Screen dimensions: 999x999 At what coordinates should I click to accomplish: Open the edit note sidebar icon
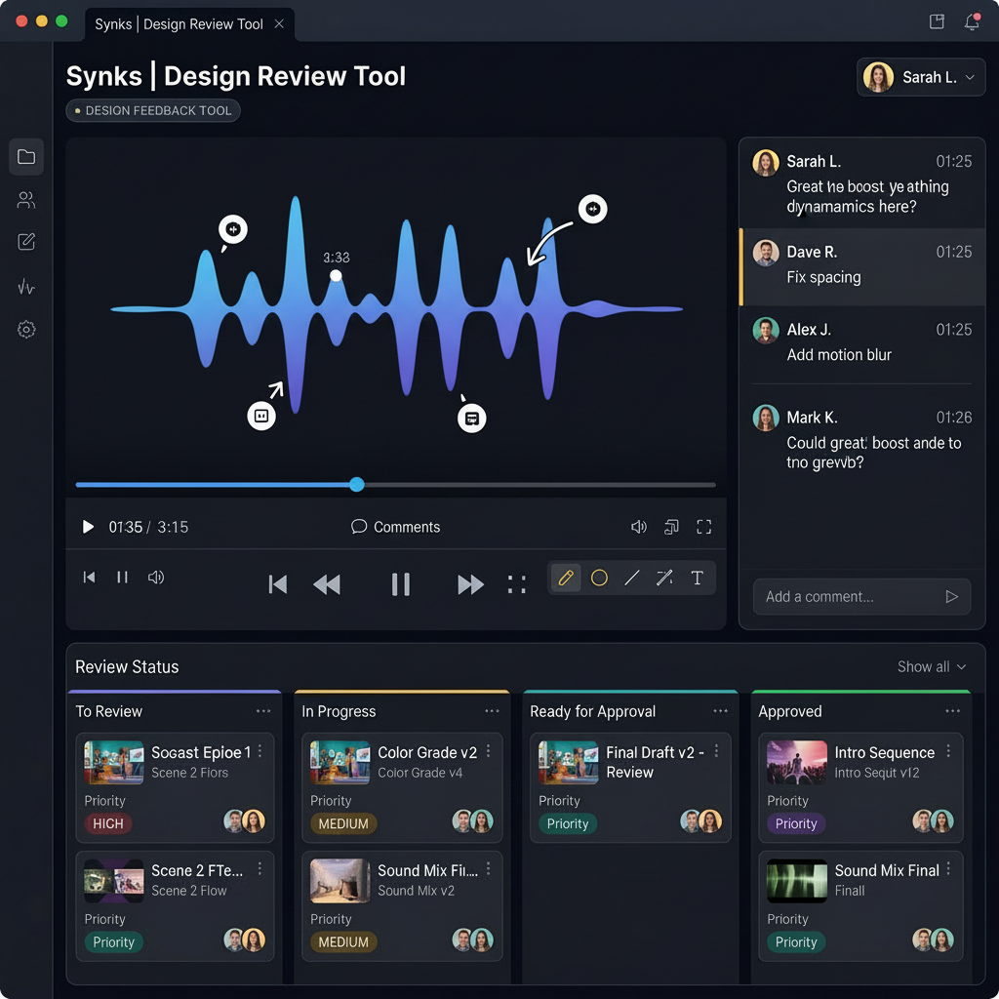(26, 242)
